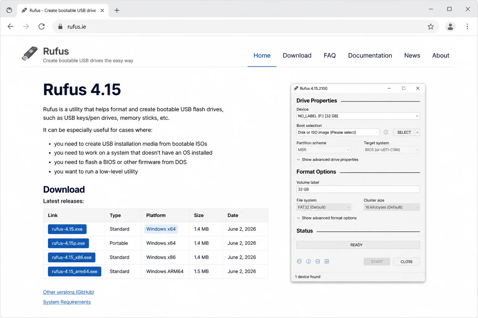This screenshot has height=318, width=478.
Task: Click the tab search icon left of tab
Action: (9, 10)
